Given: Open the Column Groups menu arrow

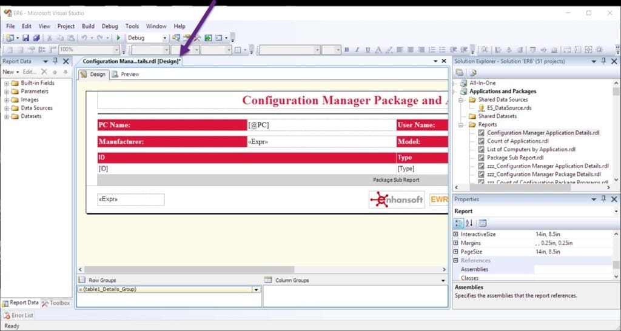Looking at the screenshot, I should (443, 280).
